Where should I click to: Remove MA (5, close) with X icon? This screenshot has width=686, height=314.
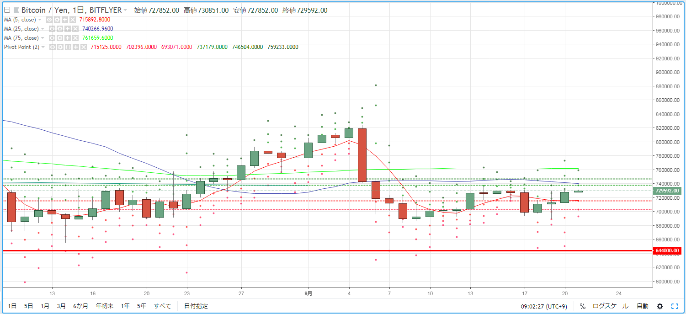(73, 20)
